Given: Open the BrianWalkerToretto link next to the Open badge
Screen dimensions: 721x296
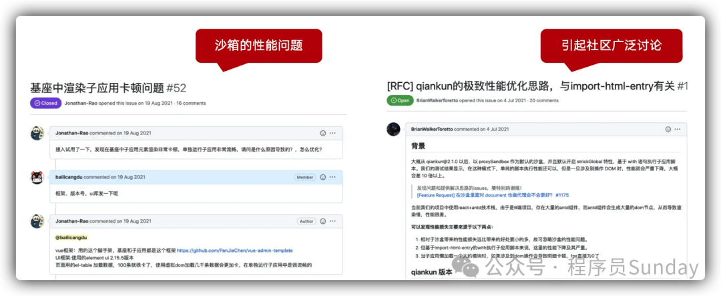Looking at the screenshot, I should (437, 100).
